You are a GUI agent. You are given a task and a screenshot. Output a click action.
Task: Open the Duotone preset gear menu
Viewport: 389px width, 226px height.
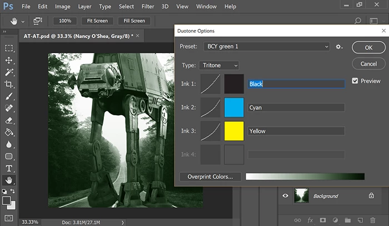[x=339, y=47]
